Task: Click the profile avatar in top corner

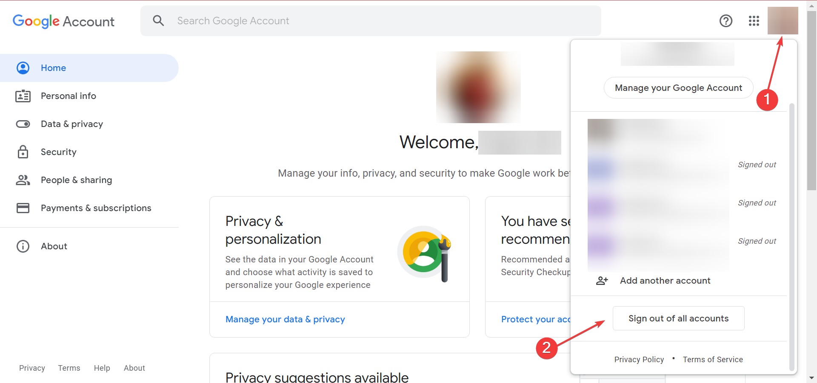Action: pos(783,20)
